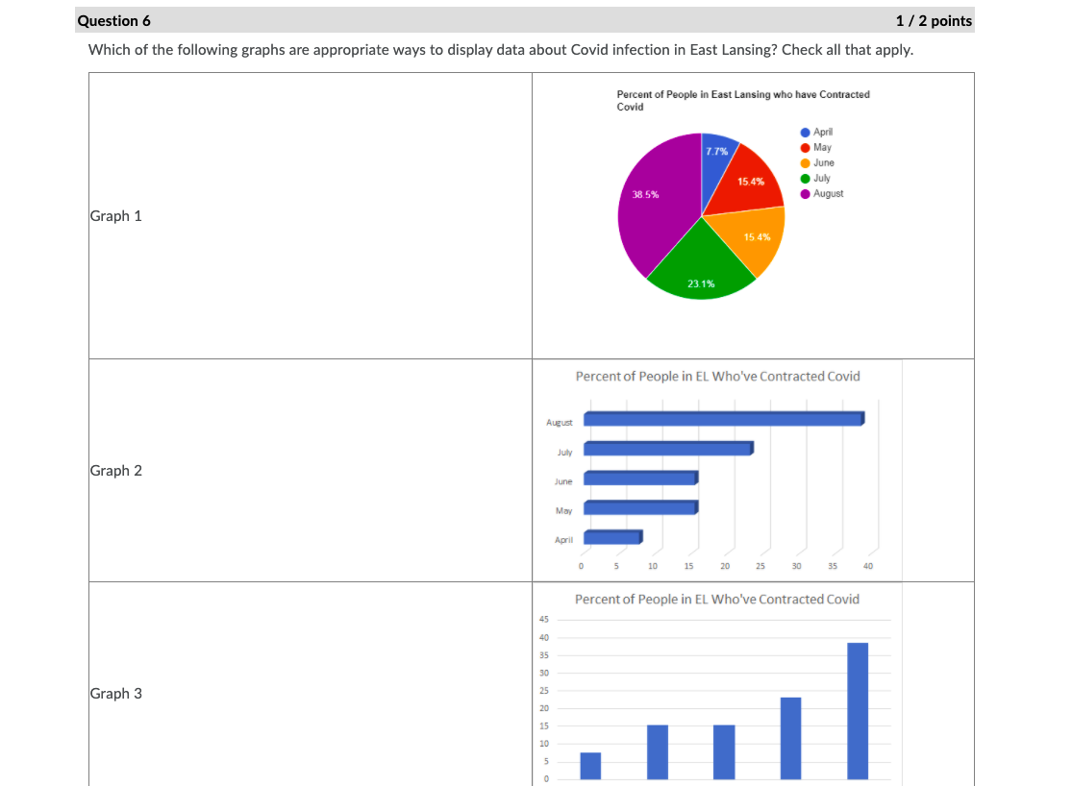Click the middle column in Graph 3
Viewport: 1072px width, 786px height.
tap(724, 751)
